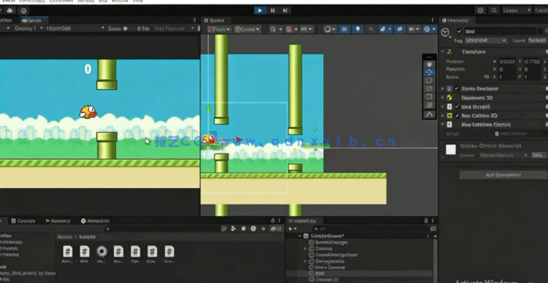Image resolution: width=548 pixels, height=283 pixels.
Task: Click the Game view Scale slider
Action: tap(130, 28)
